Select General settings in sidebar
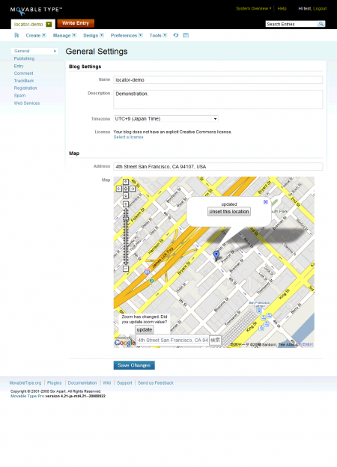 [34, 51]
